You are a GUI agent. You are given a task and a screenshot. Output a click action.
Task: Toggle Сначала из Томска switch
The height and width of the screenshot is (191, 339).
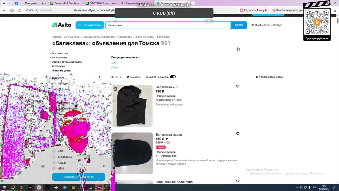pyautogui.click(x=173, y=77)
